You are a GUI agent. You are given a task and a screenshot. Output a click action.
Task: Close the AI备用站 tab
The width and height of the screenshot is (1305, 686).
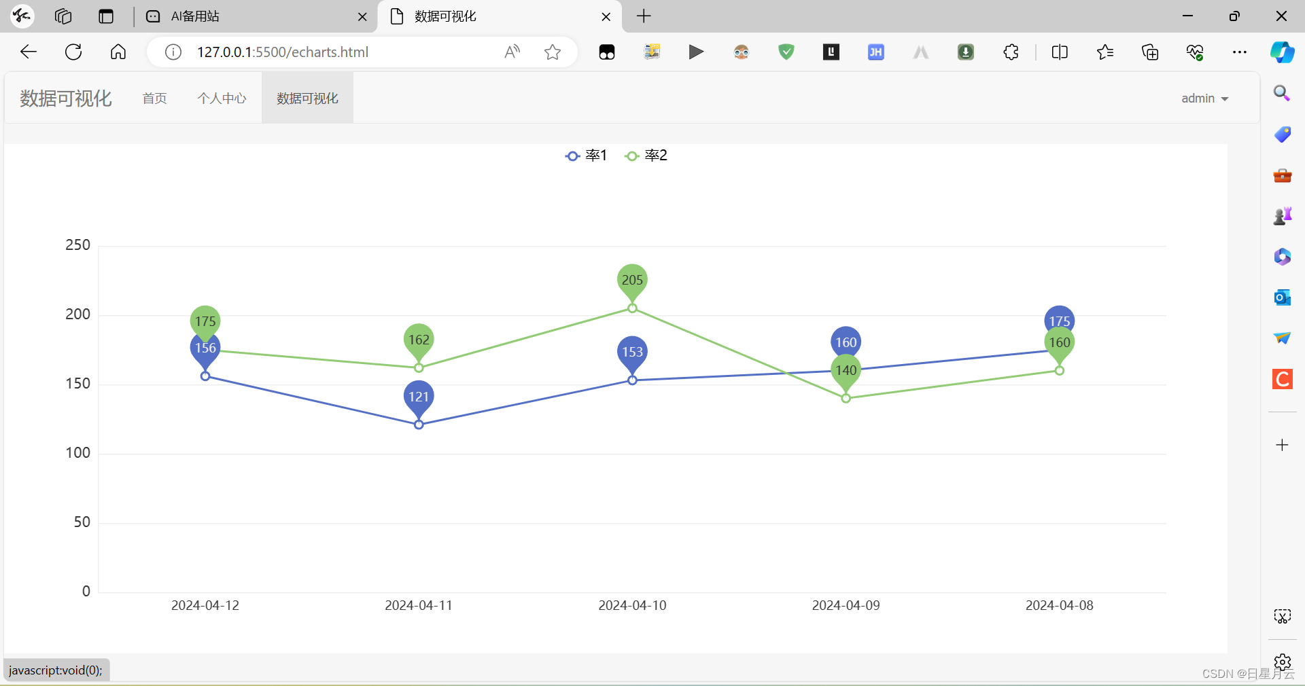(x=362, y=16)
